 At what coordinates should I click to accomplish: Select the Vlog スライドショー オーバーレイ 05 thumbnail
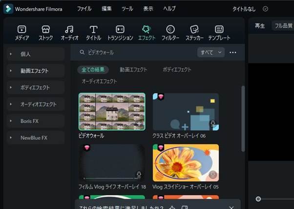point(186,163)
